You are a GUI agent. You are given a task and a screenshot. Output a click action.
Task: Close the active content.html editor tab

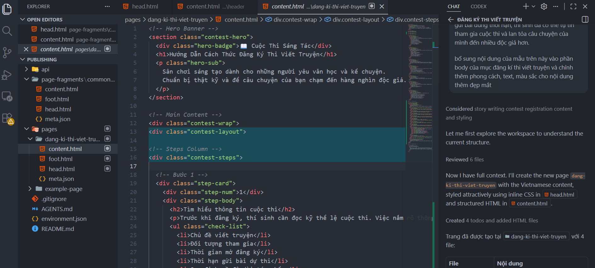pos(382,6)
